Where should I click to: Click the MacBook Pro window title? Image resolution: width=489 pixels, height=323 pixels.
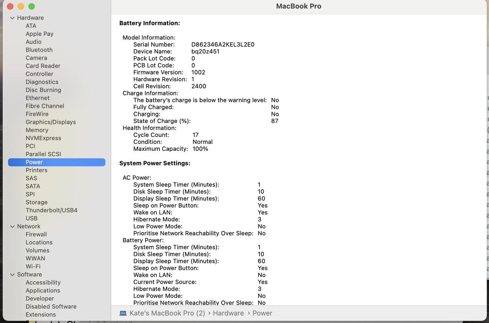[299, 6]
